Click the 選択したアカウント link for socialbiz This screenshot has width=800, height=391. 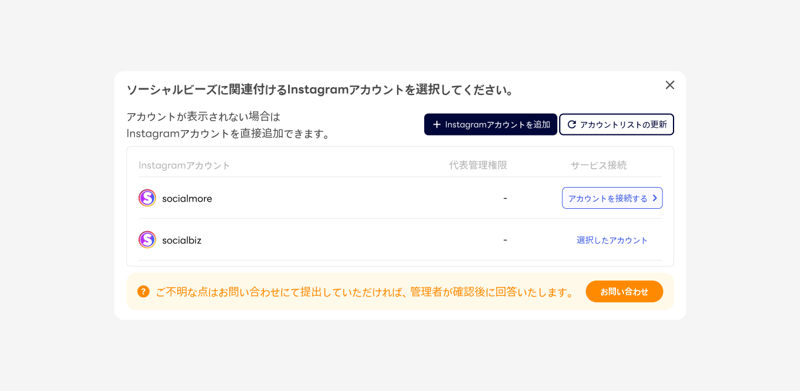coord(612,240)
